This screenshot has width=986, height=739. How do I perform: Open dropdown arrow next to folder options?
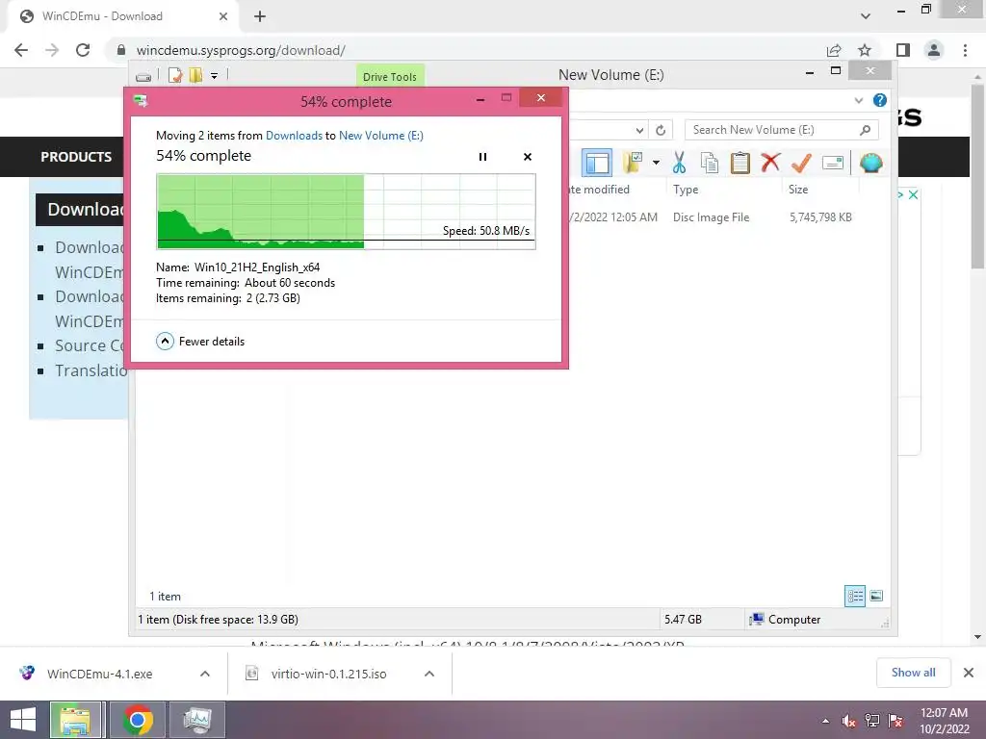pos(656,163)
